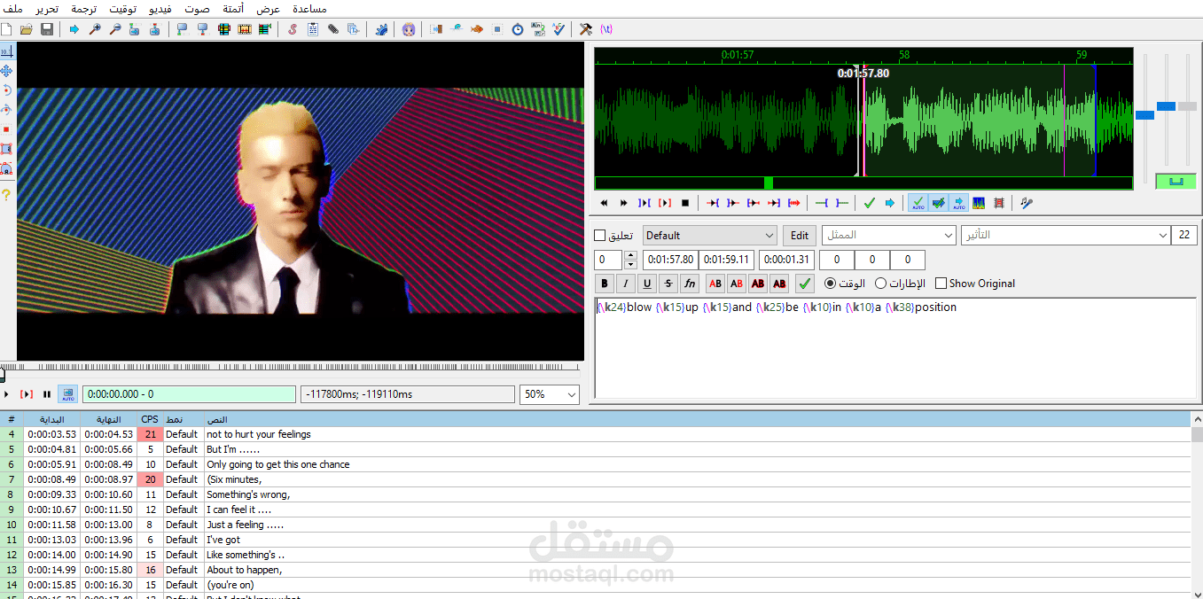
Task: Commit line with green check near AB buttons
Action: pyautogui.click(x=805, y=284)
